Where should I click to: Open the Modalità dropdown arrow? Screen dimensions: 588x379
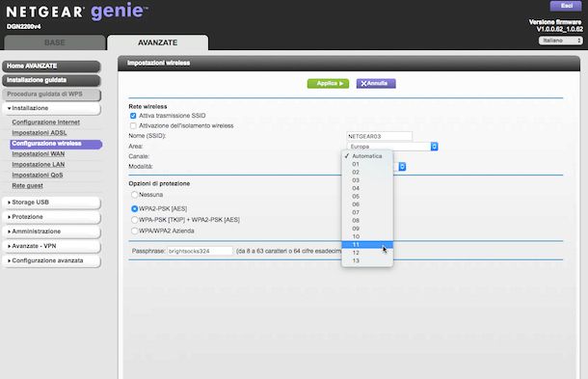coord(402,167)
